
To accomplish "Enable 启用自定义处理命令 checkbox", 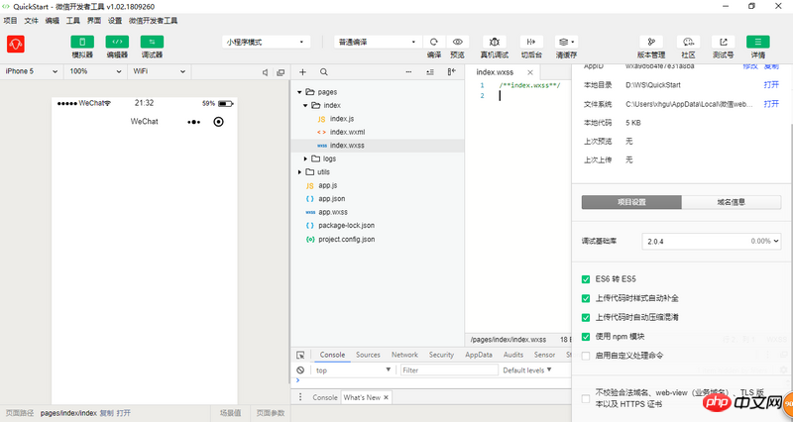I will (586, 356).
